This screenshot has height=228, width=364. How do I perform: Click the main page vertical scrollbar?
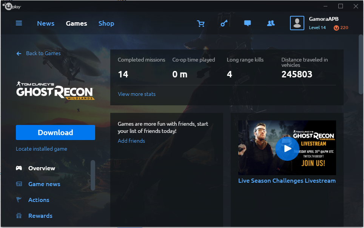coord(361,64)
